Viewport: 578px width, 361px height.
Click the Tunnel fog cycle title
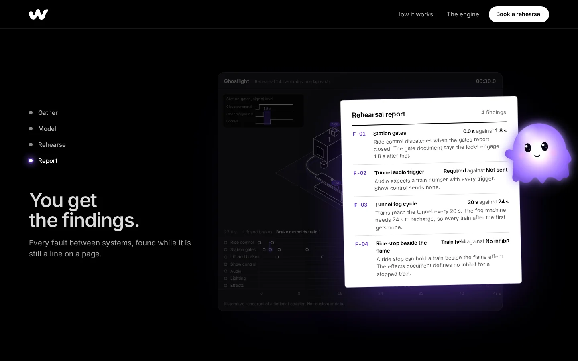coord(396,204)
